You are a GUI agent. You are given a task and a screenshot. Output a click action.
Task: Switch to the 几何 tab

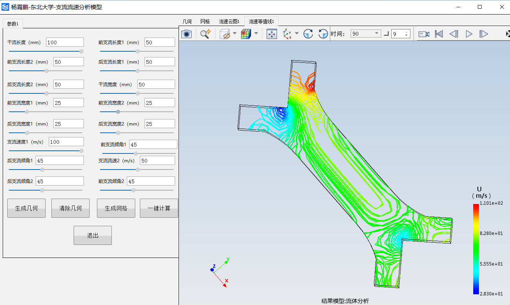187,21
